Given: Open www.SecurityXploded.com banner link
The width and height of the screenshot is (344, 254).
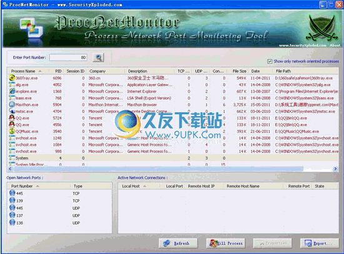Looking at the screenshot, I should pyautogui.click(x=302, y=46).
